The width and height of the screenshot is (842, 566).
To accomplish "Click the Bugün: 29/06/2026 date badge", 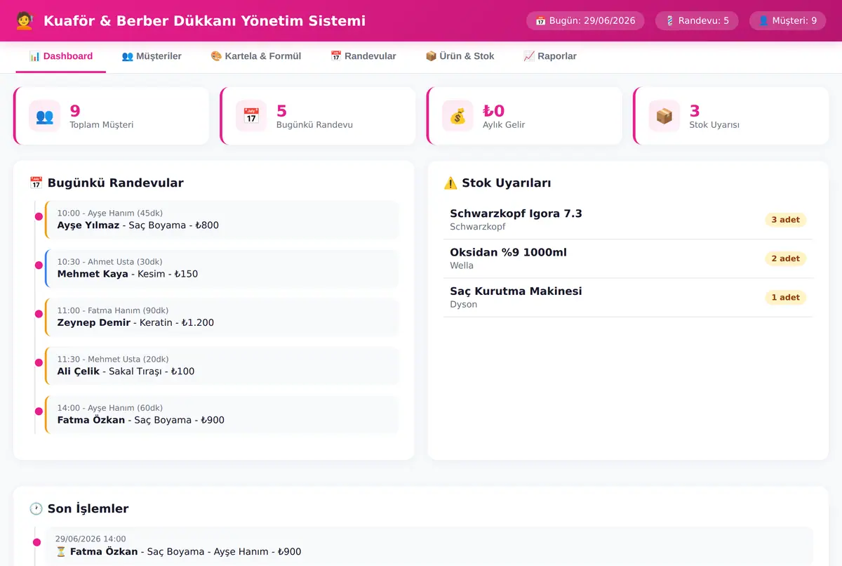I will point(585,21).
